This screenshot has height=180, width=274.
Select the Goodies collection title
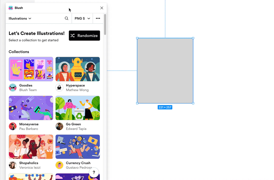26,85
